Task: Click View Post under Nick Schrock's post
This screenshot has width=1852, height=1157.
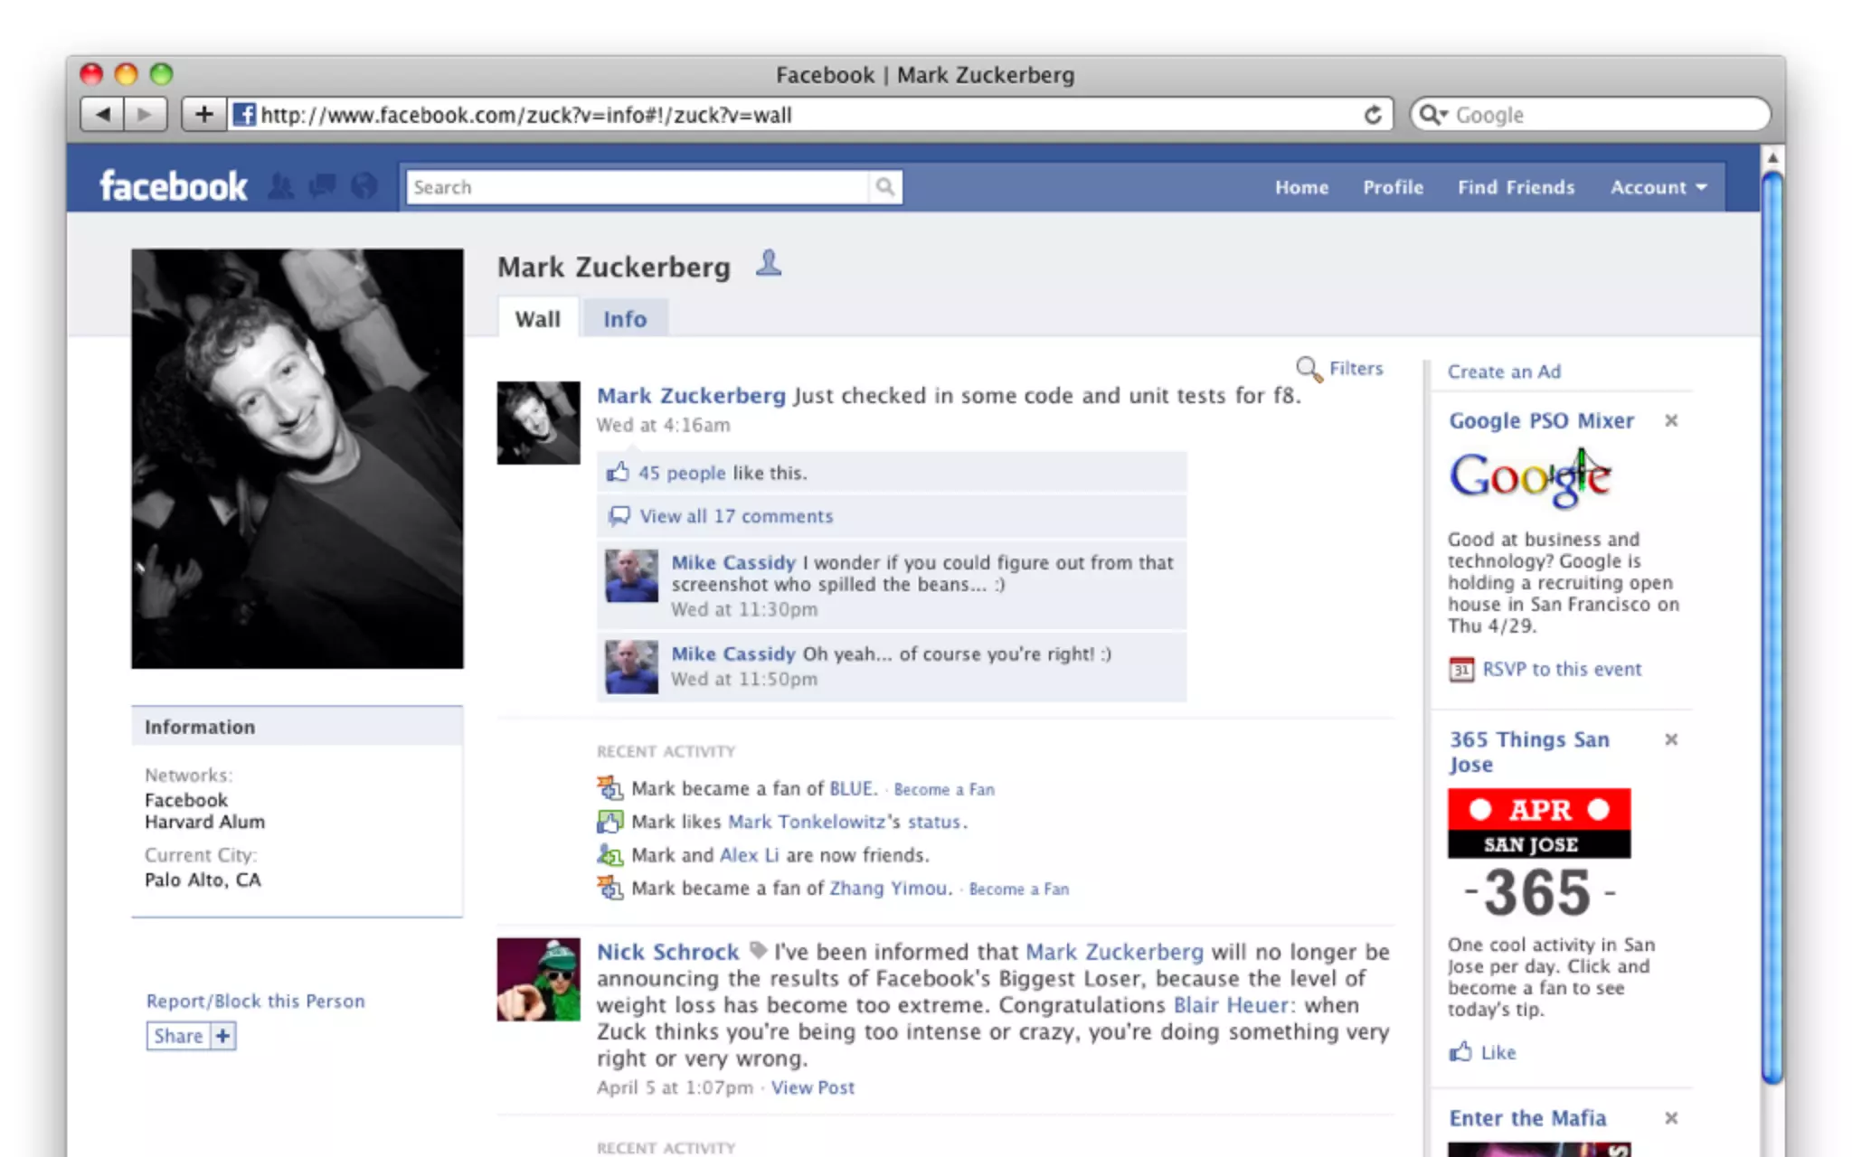Action: 812,1087
